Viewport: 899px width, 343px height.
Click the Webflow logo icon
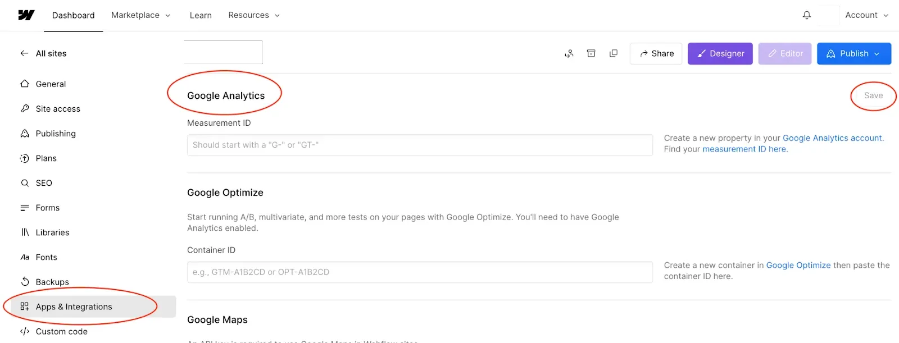[26, 15]
